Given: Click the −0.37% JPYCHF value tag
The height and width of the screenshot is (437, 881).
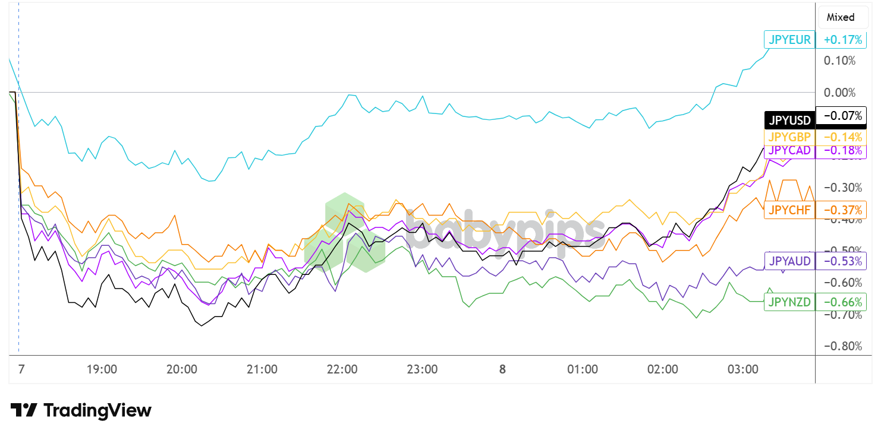Looking at the screenshot, I should click(841, 210).
